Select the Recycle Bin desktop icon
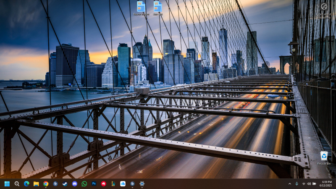The height and width of the screenshot is (189, 336). (324, 158)
